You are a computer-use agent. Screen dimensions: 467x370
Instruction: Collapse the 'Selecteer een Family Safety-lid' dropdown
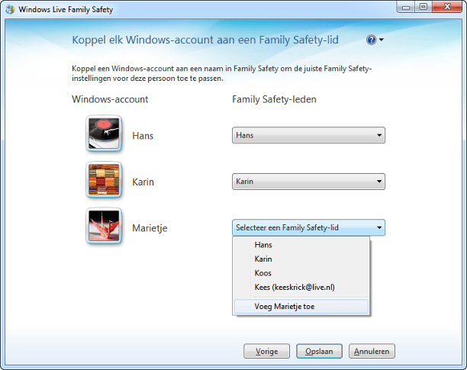[x=308, y=227]
